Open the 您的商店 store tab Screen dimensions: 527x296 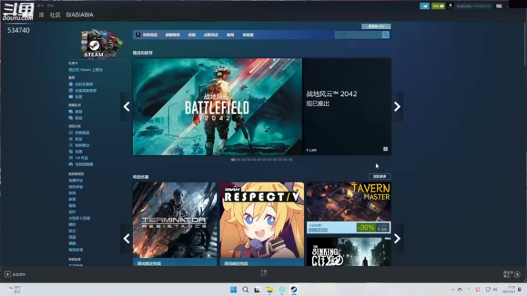click(x=150, y=35)
